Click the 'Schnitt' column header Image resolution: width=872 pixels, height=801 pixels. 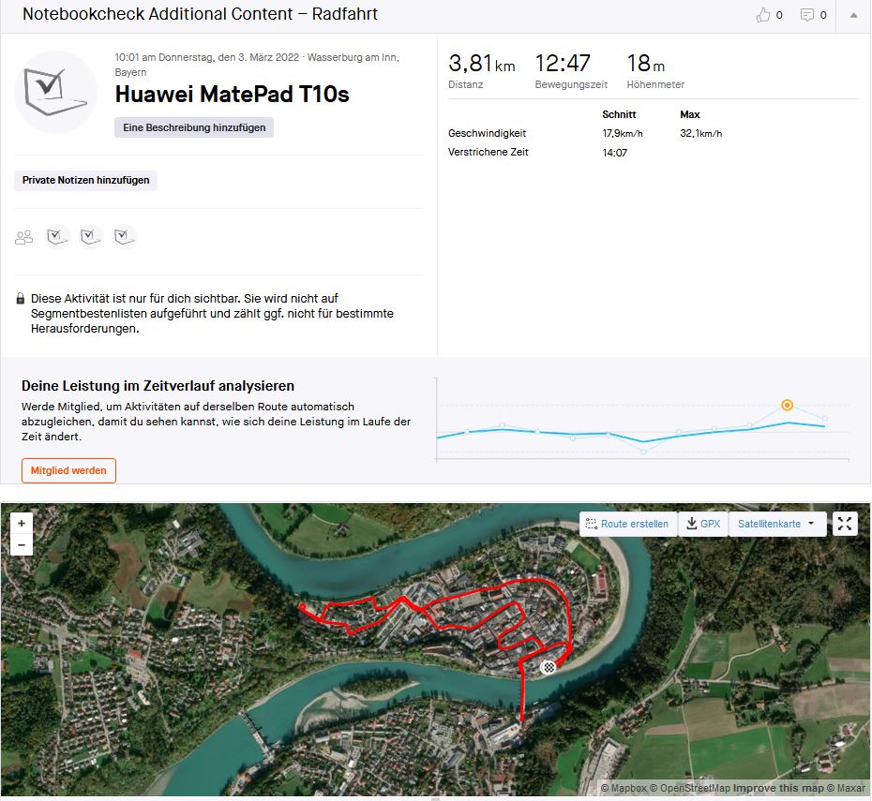tap(619, 114)
